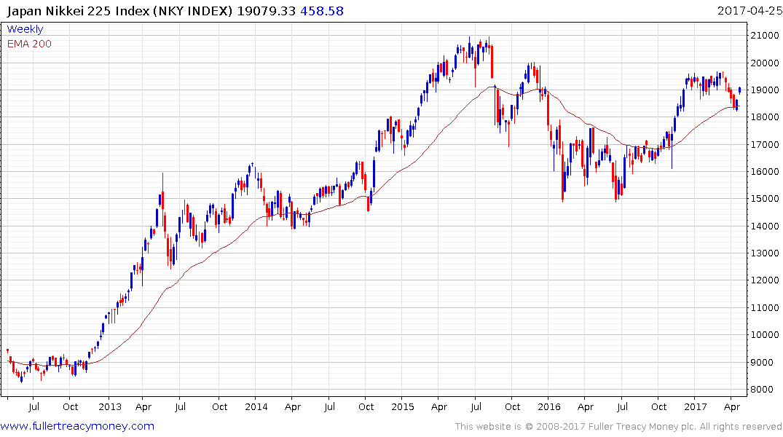Viewport: 783px width, 437px height.
Task: Click the 2017 time axis label
Action: pyautogui.click(x=696, y=406)
